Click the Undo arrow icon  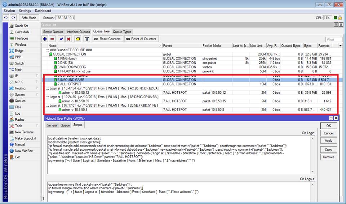point(6,18)
